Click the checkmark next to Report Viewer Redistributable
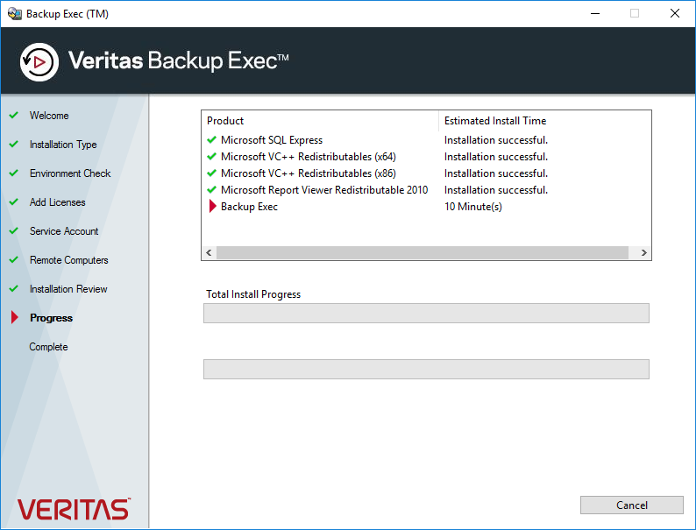Screen dimensions: 696x530 coord(212,189)
